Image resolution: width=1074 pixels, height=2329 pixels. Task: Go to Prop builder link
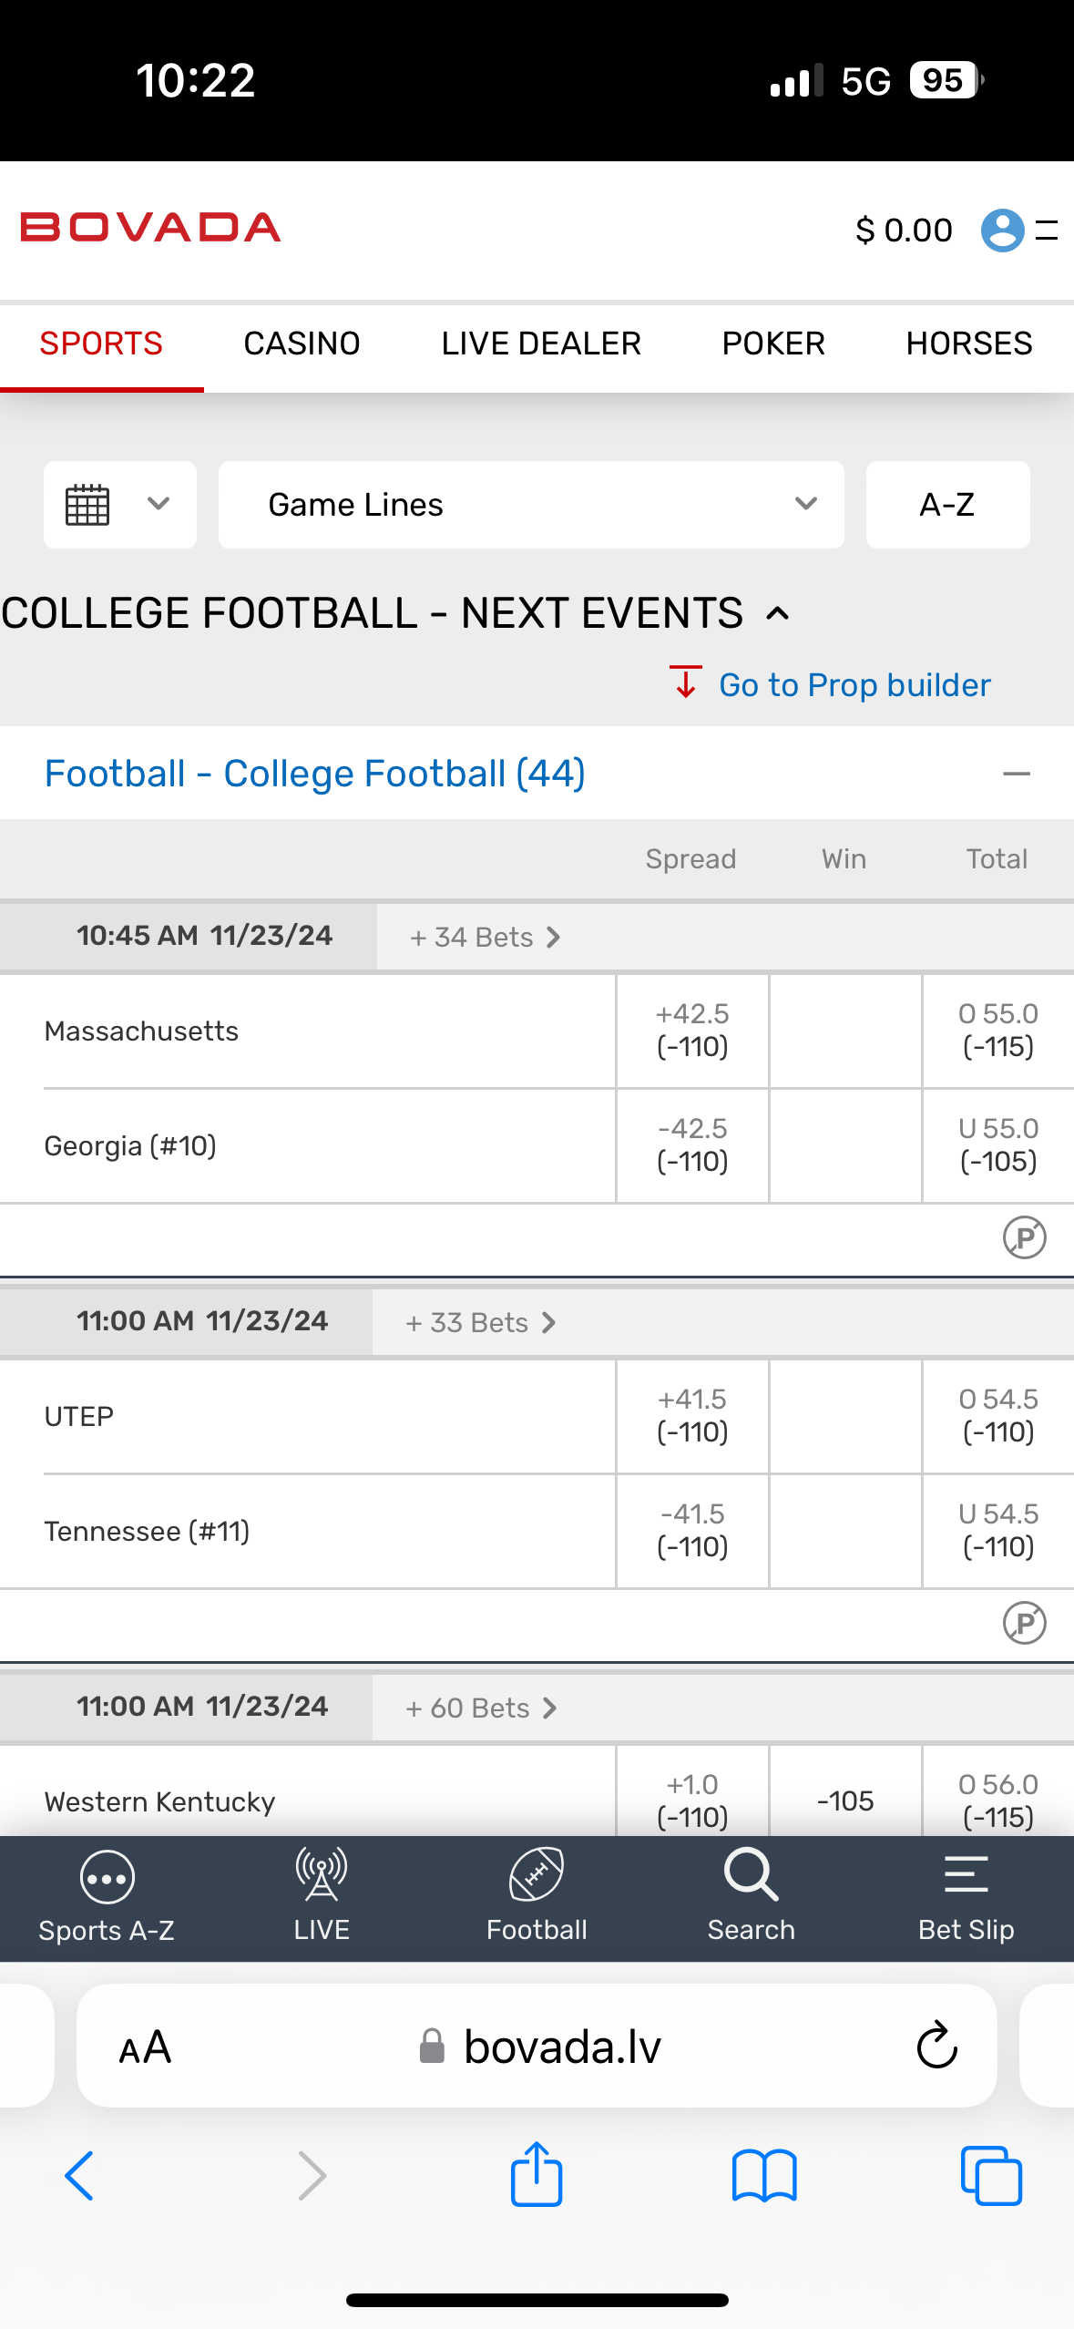point(854,685)
